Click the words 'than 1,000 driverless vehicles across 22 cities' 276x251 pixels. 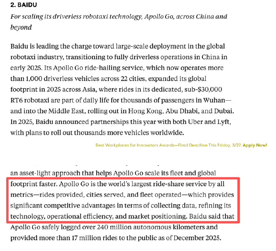coord(78,79)
